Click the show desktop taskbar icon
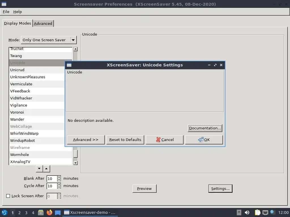 (58, 212)
